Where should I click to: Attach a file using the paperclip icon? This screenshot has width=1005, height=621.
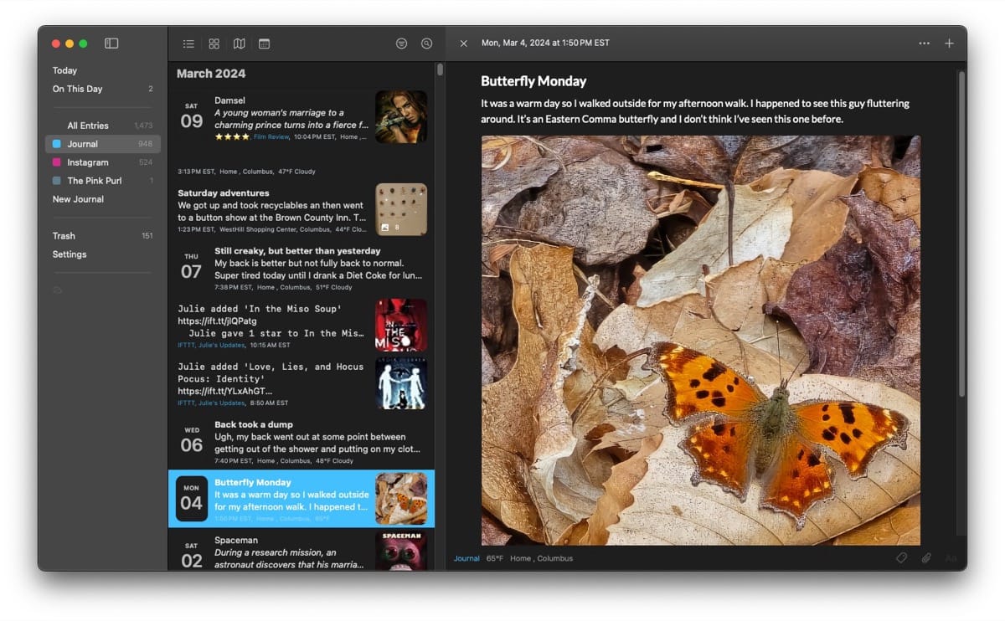[926, 557]
